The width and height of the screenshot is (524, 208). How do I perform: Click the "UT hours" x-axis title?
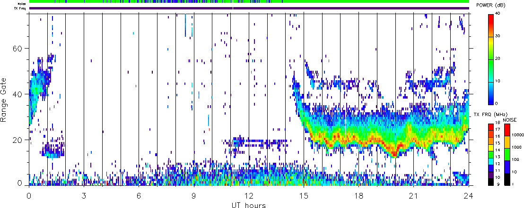pyautogui.click(x=249, y=205)
